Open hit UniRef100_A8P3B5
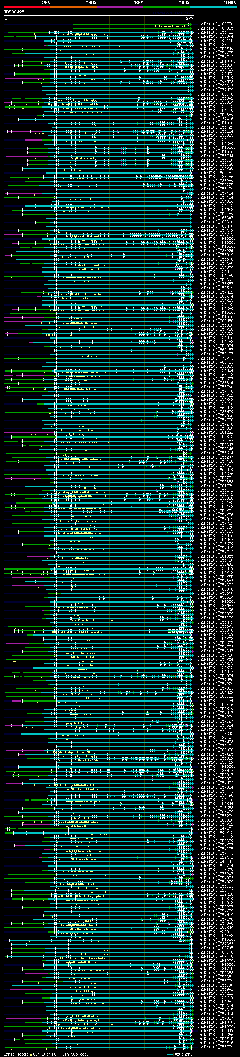The width and height of the screenshot is (240, 1057). 215,28
